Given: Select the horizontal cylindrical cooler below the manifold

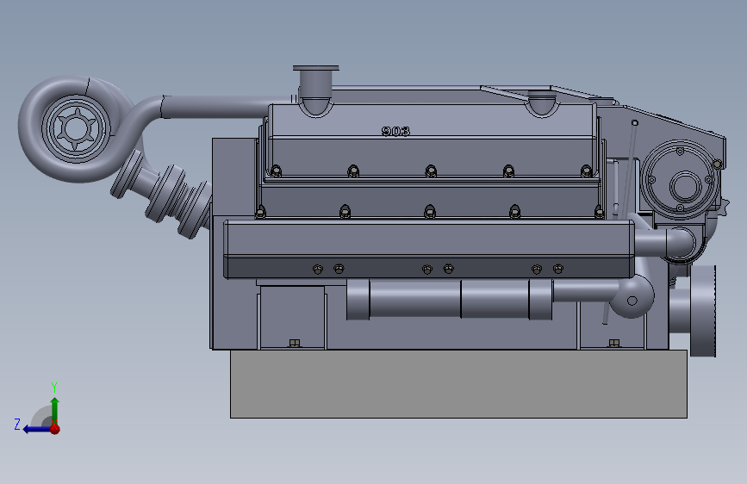Looking at the screenshot, I should point(449,300).
